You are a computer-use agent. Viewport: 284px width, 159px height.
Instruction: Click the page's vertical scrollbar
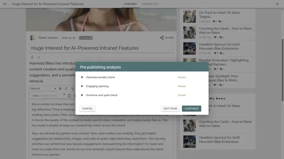click(282, 70)
